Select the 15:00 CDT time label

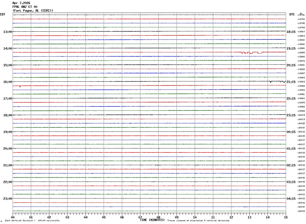(x=8, y=65)
